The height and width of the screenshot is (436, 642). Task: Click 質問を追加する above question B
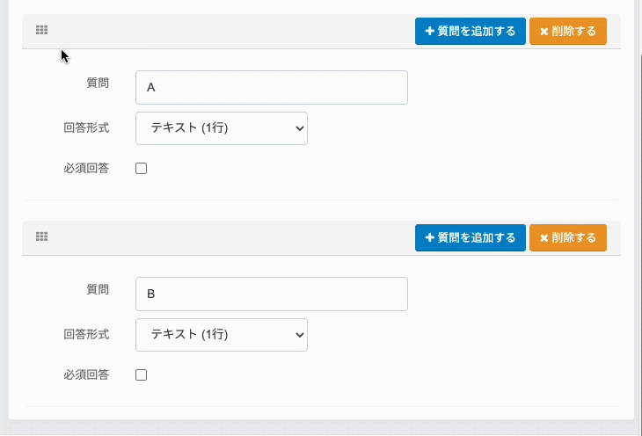(471, 237)
